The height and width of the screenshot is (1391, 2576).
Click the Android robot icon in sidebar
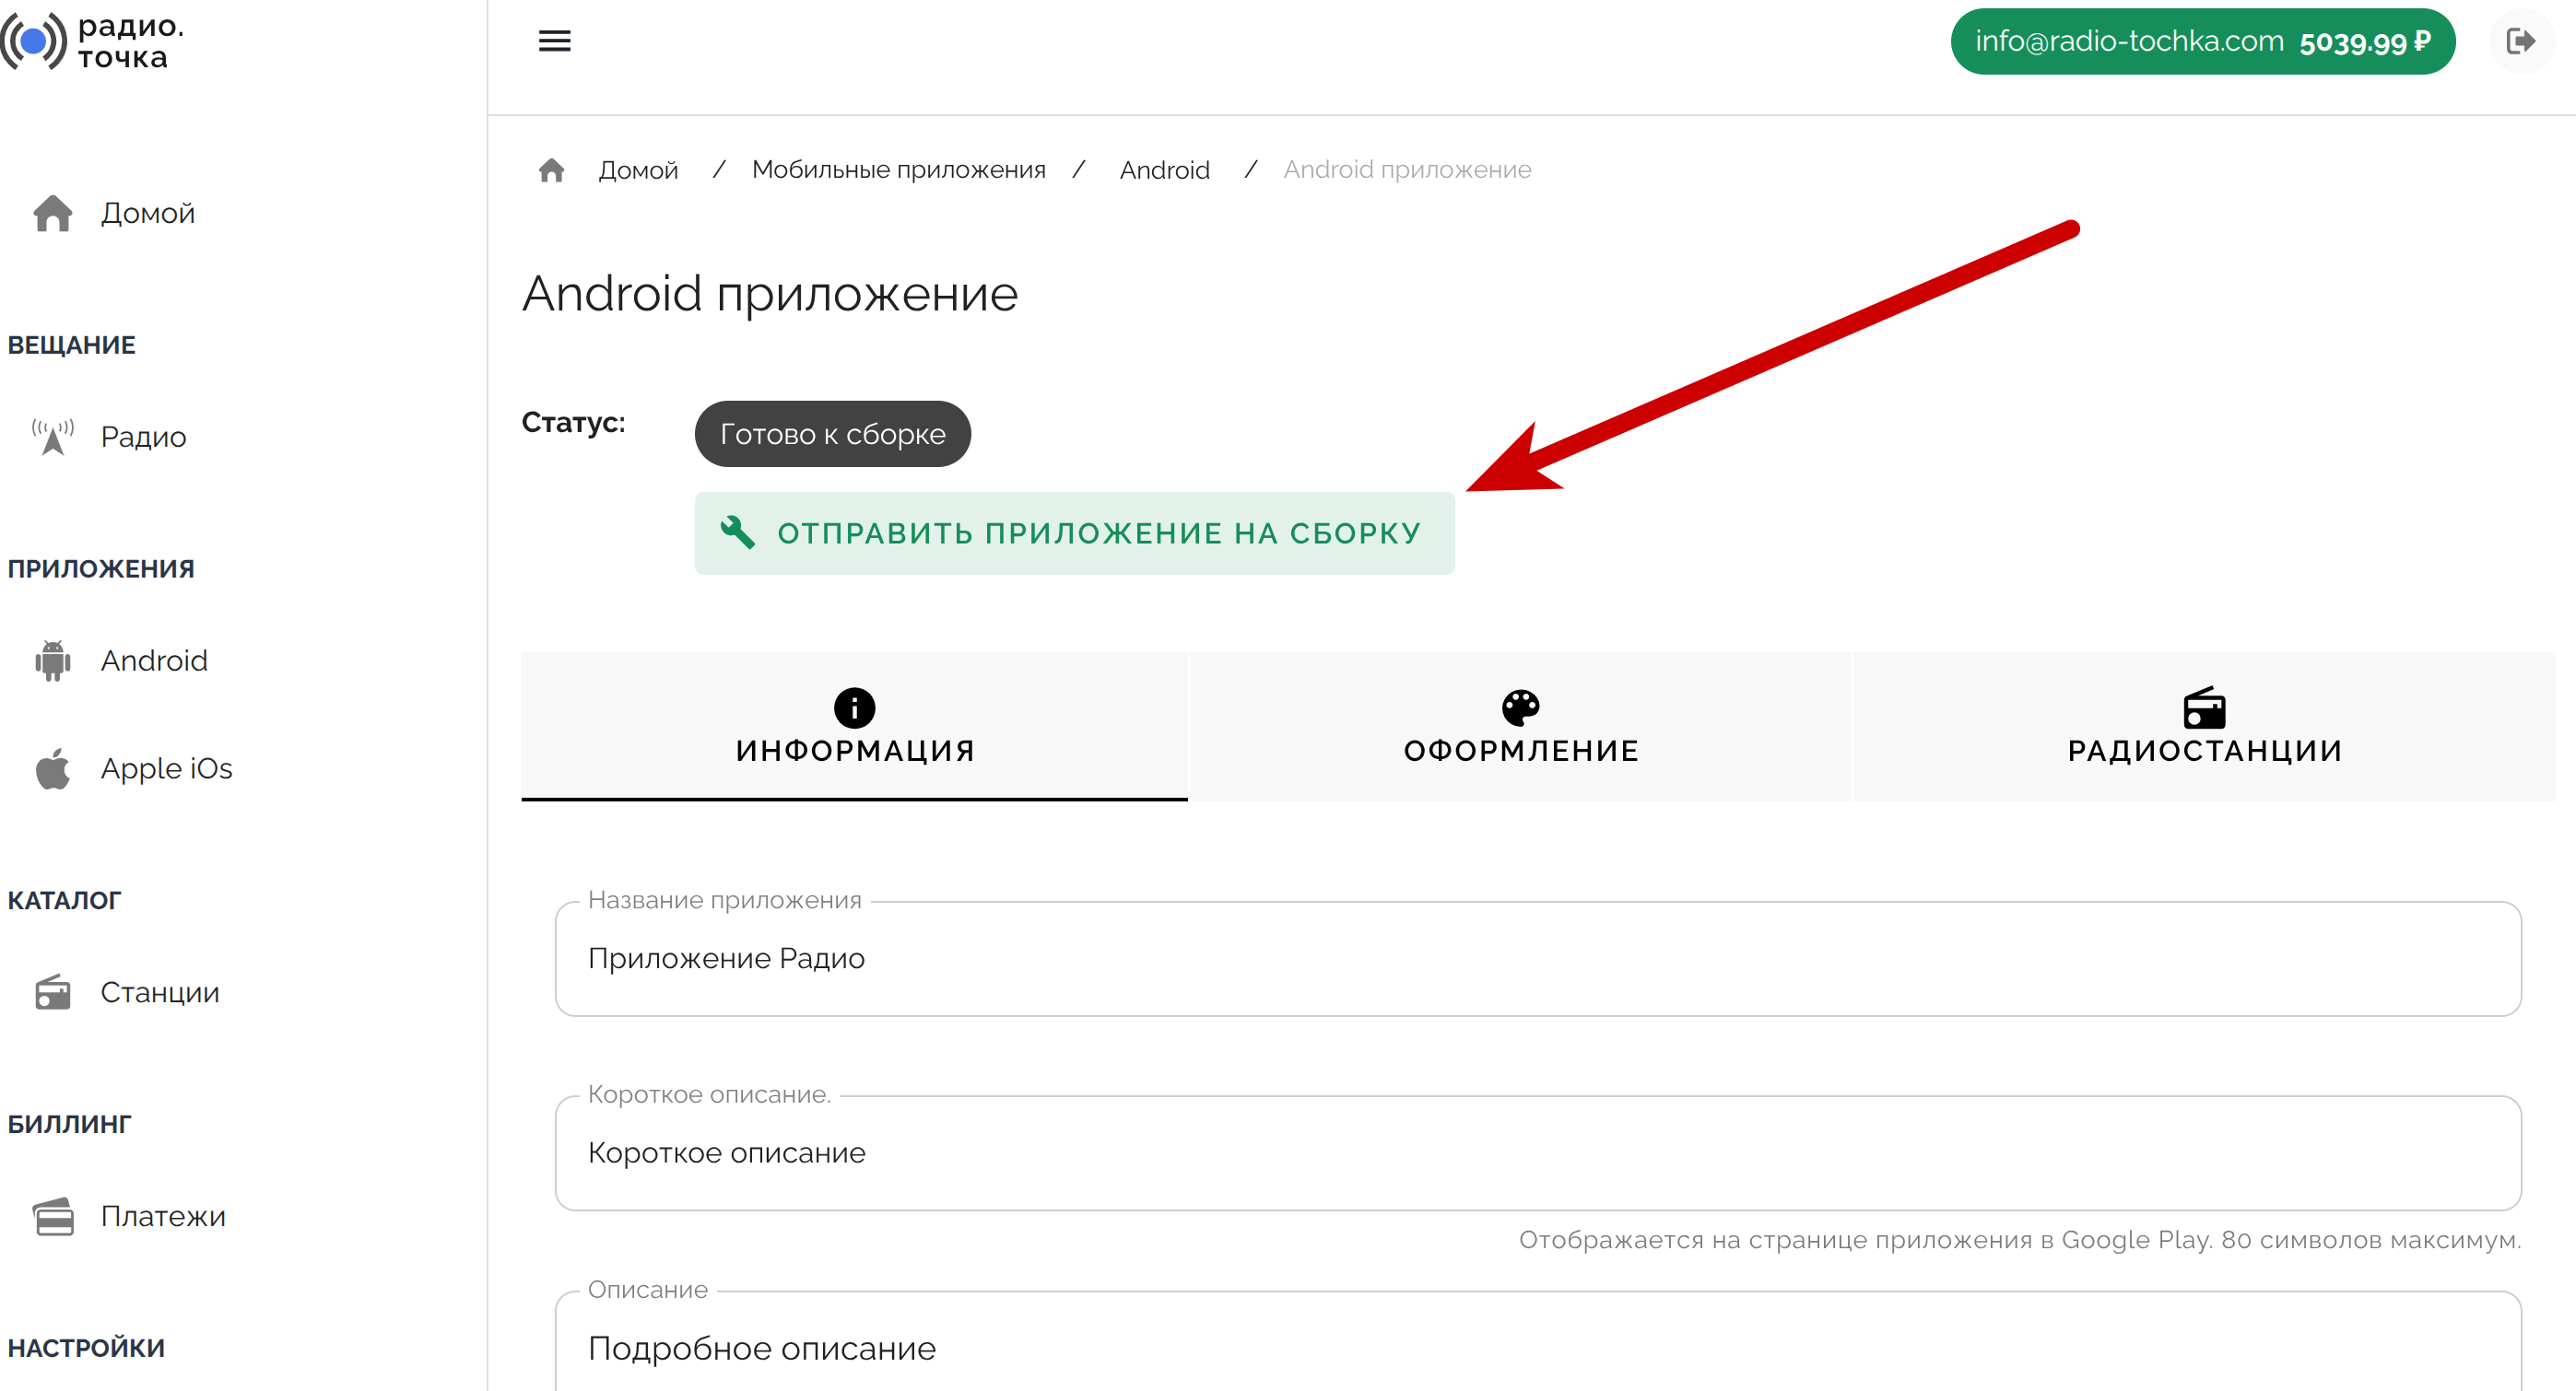tap(52, 660)
